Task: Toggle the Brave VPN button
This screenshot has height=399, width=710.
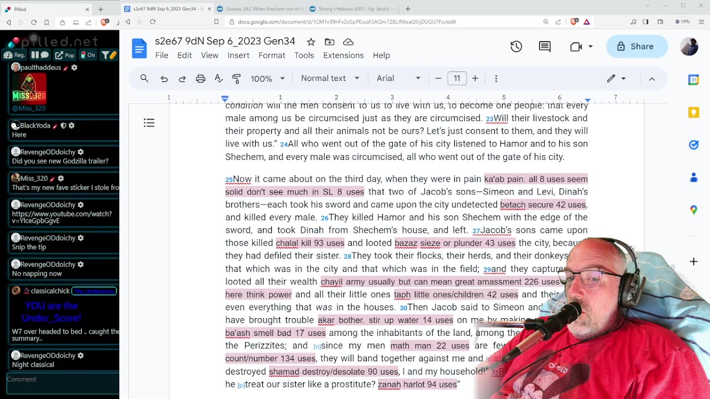Action: pos(682,22)
